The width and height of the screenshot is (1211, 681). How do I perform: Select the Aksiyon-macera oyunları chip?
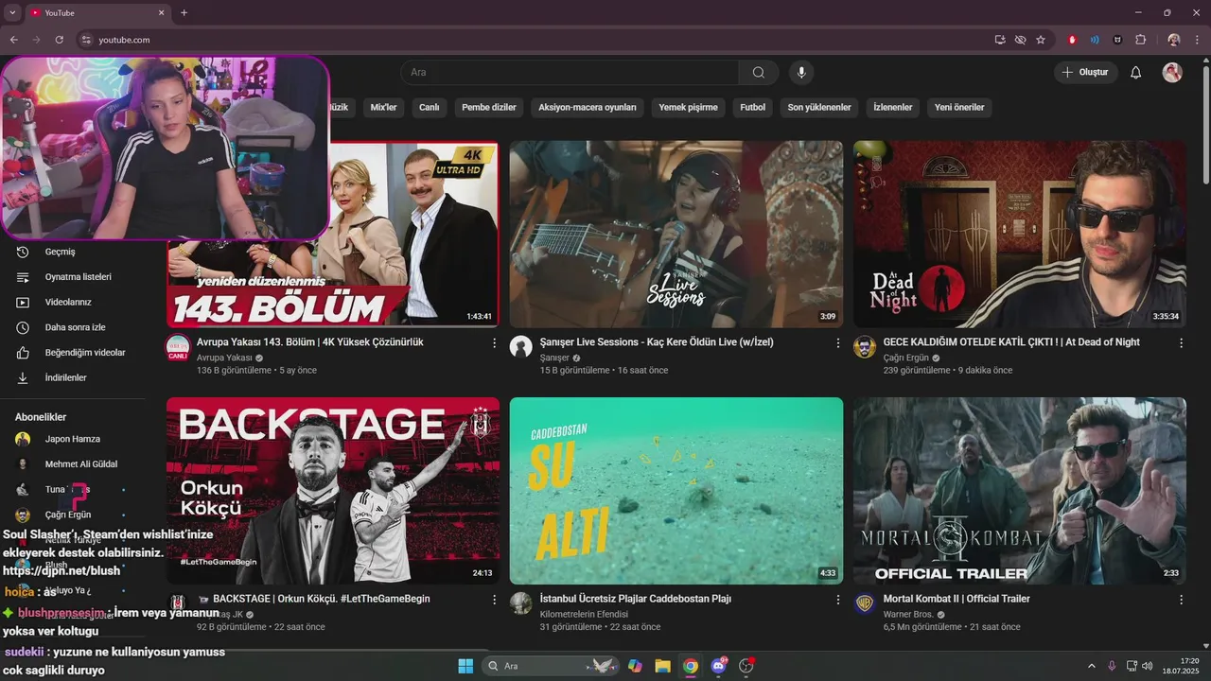pyautogui.click(x=588, y=107)
